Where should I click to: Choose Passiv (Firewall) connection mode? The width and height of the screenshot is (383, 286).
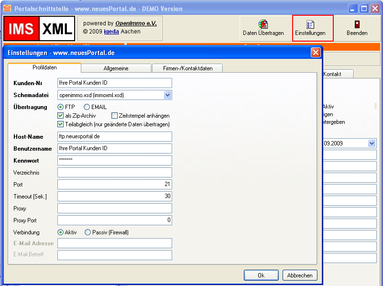click(x=88, y=232)
